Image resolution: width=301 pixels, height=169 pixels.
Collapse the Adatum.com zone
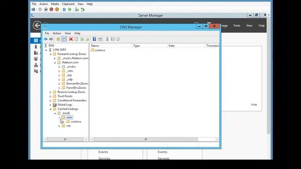55,62
